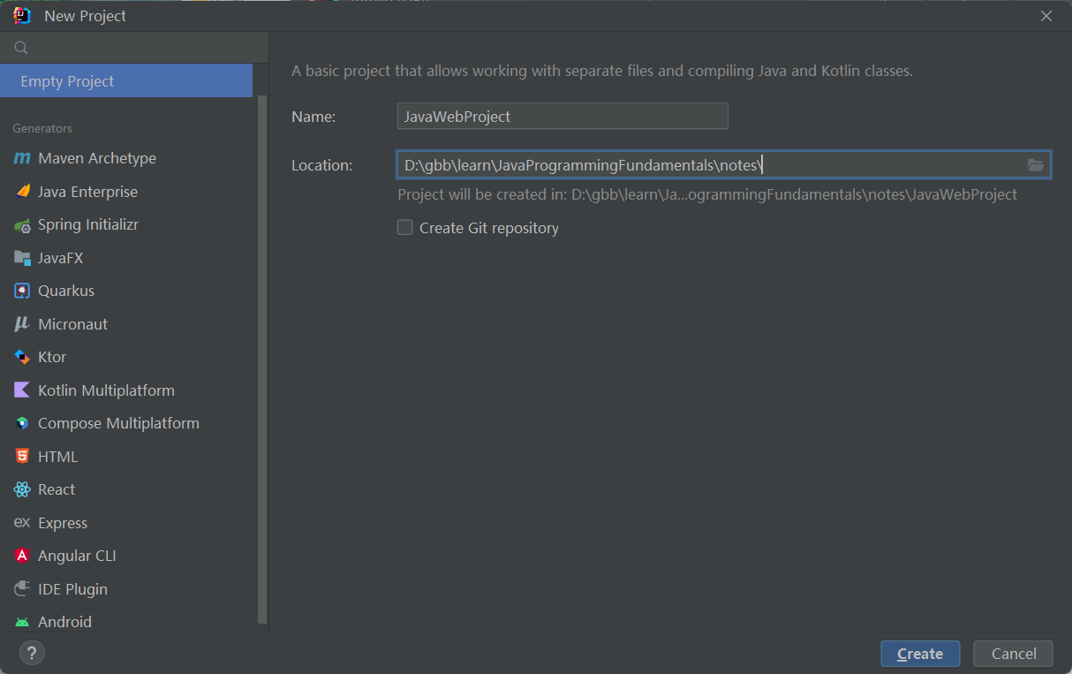Click the "Location:" label
1072x674 pixels.
click(322, 165)
